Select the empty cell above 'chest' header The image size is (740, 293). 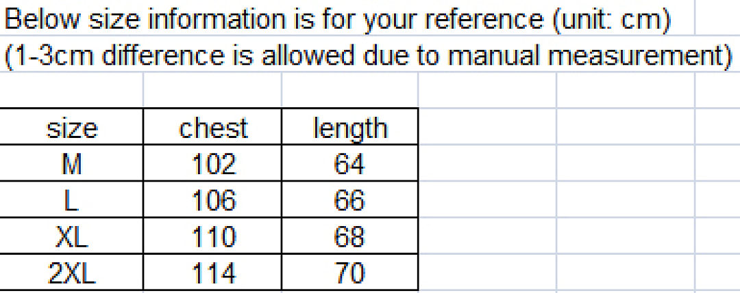pyautogui.click(x=212, y=90)
